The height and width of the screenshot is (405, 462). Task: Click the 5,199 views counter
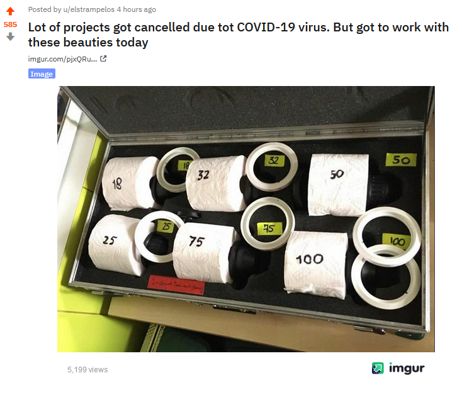click(x=87, y=370)
